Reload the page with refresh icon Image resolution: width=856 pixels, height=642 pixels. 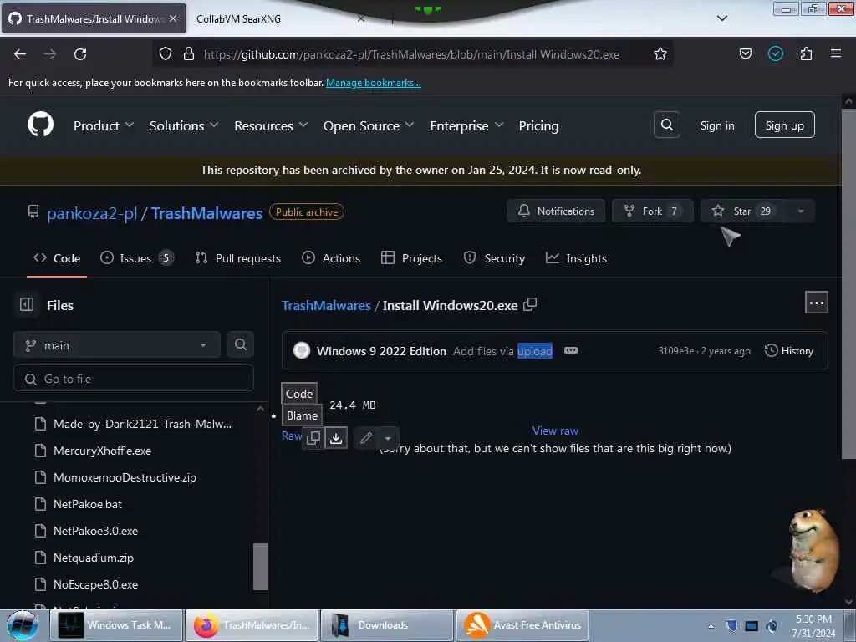click(80, 54)
